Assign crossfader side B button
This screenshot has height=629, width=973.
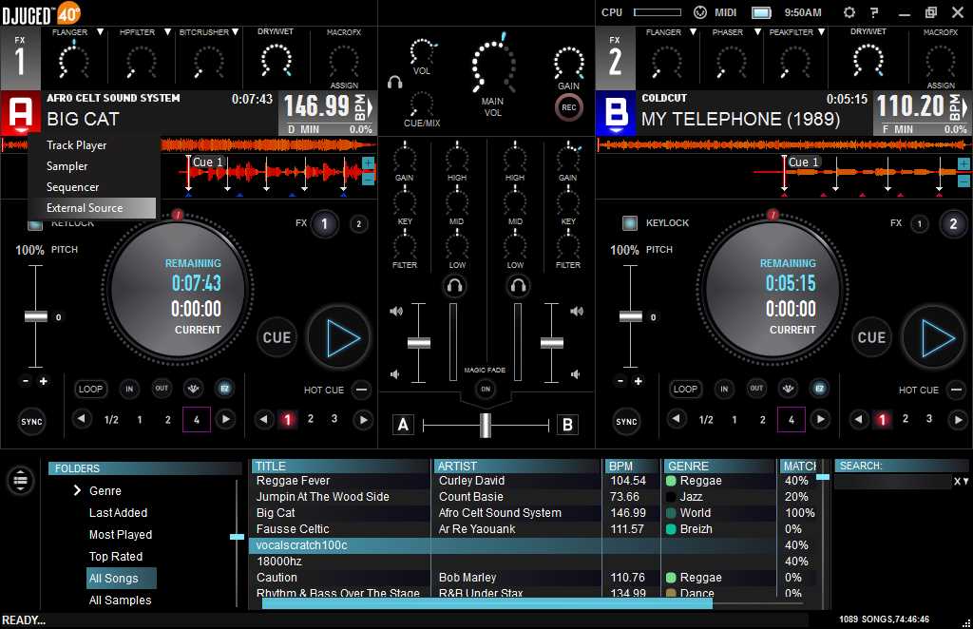pyautogui.click(x=566, y=425)
